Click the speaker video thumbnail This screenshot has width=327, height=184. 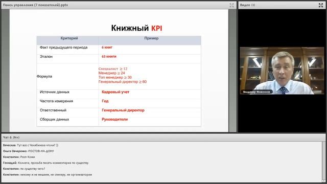click(282, 71)
